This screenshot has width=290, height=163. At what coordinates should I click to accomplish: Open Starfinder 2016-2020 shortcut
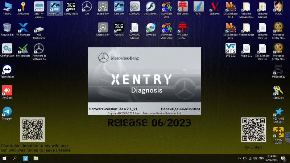pyautogui.click(x=167, y=31)
